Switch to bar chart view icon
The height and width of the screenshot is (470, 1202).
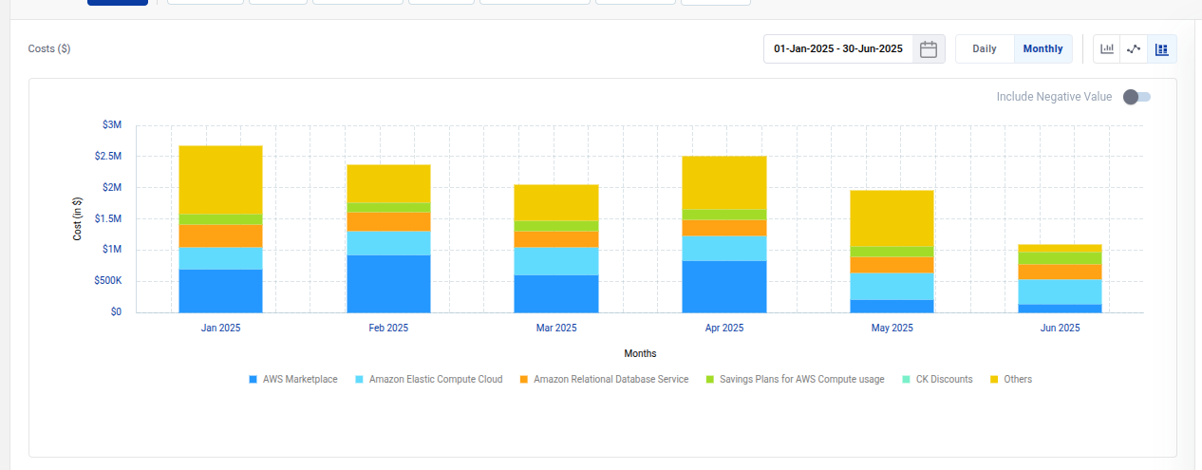pos(1107,49)
